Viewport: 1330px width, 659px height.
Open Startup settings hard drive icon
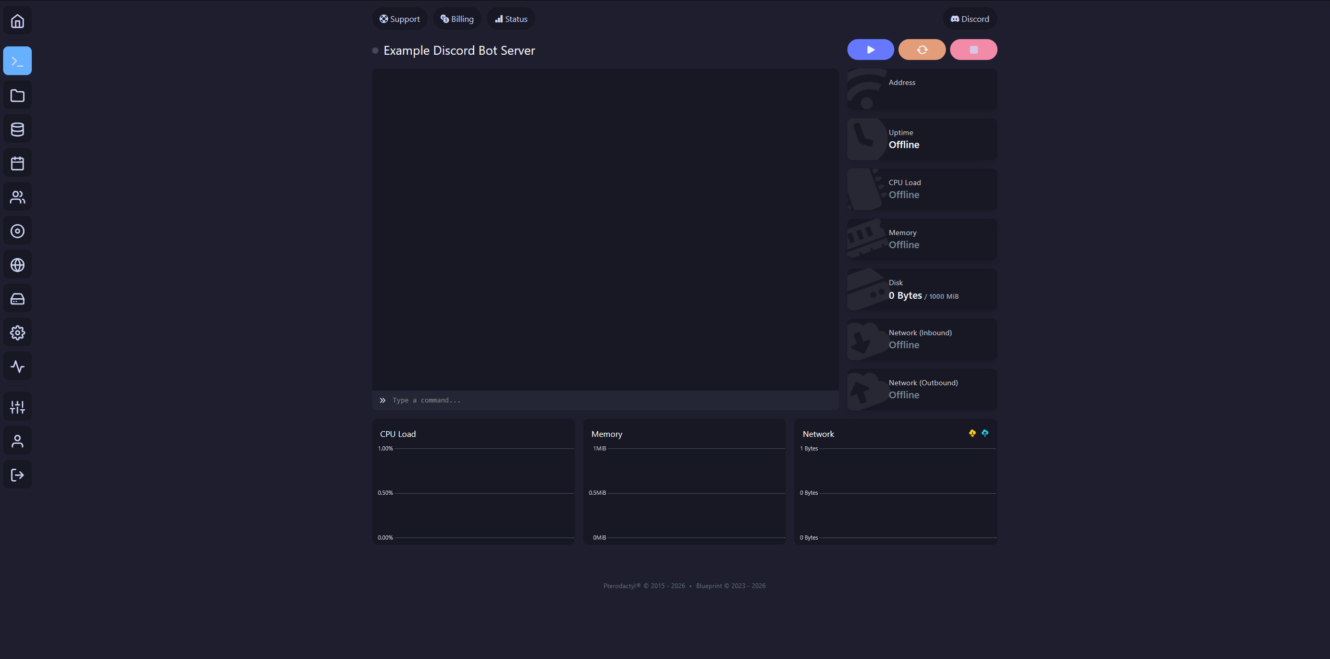click(17, 298)
